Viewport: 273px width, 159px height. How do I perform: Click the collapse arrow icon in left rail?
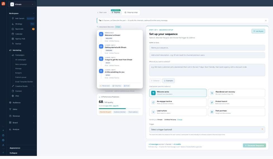(x=3, y=153)
